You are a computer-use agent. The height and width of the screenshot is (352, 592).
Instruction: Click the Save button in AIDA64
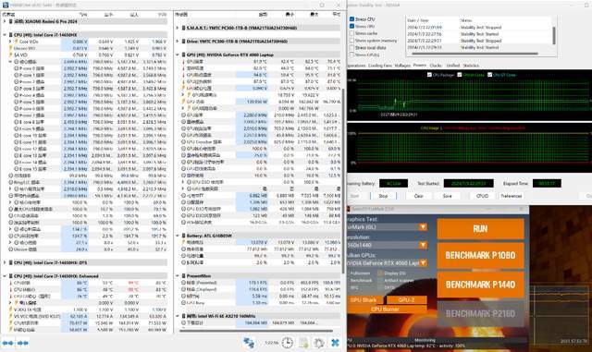click(448, 196)
